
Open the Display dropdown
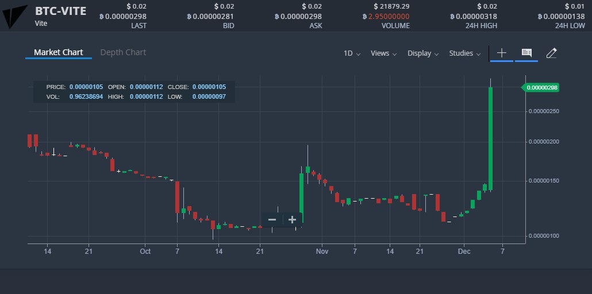(x=423, y=53)
